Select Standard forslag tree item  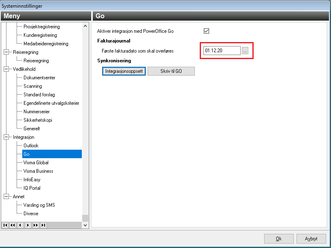coord(39,95)
